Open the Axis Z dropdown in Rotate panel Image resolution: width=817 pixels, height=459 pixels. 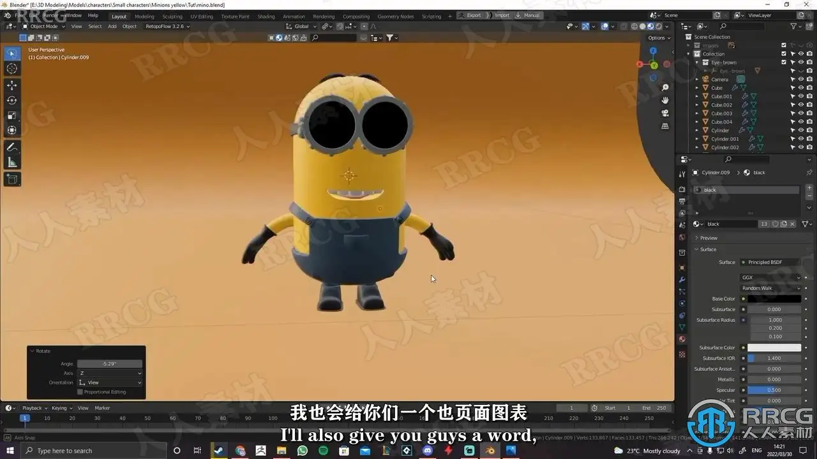click(x=110, y=373)
